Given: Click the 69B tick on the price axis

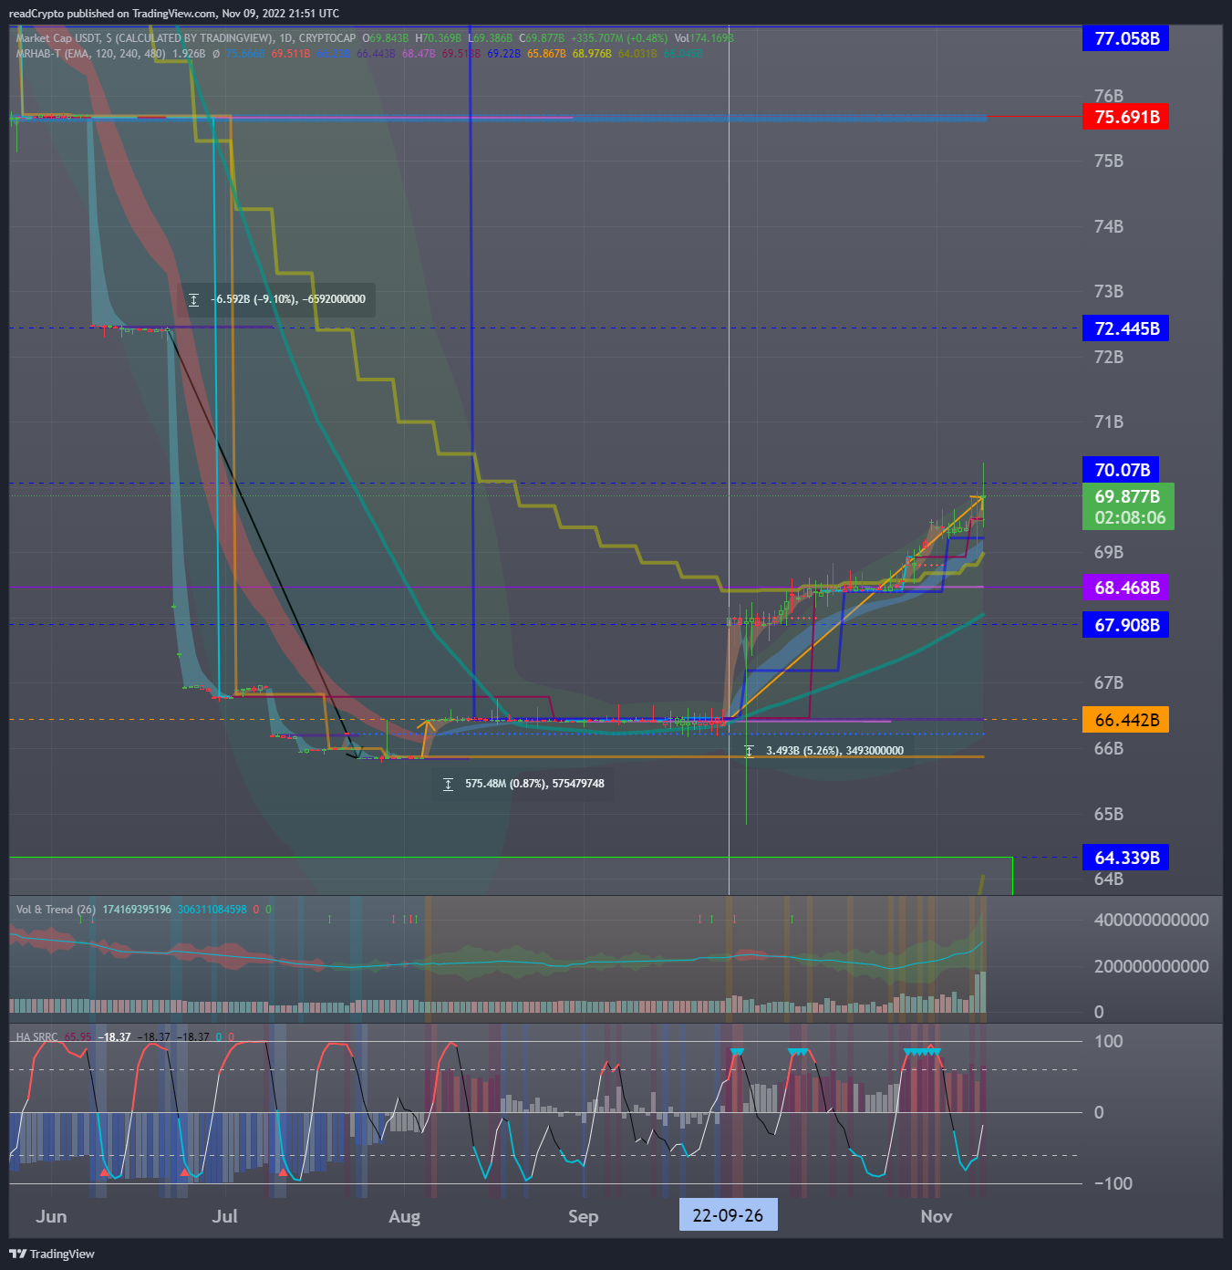Looking at the screenshot, I should (1109, 552).
